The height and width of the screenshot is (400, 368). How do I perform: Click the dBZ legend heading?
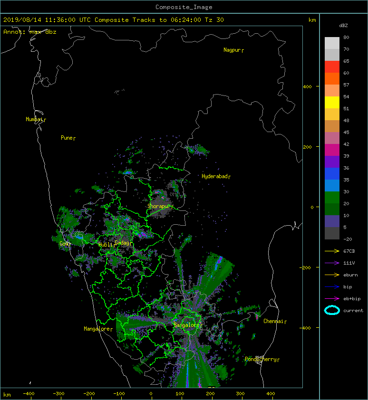(343, 26)
